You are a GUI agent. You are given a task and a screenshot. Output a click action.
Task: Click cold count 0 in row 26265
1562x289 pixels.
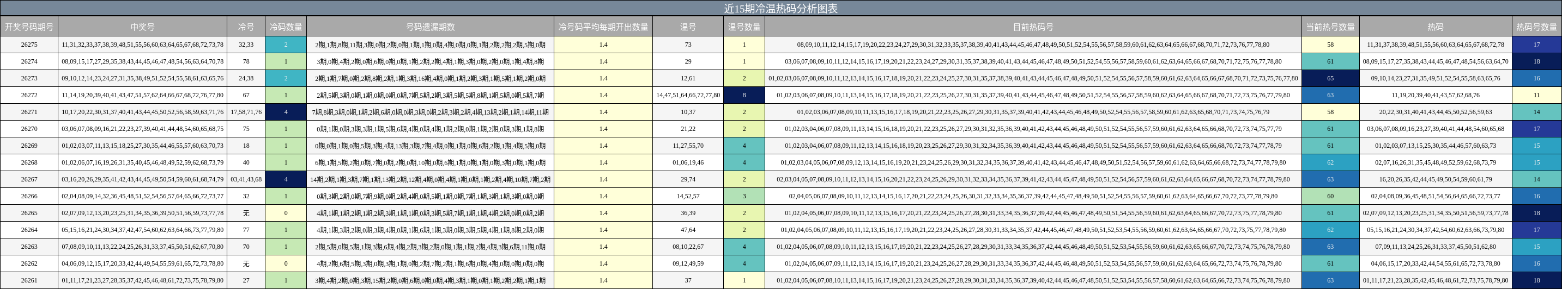(286, 213)
